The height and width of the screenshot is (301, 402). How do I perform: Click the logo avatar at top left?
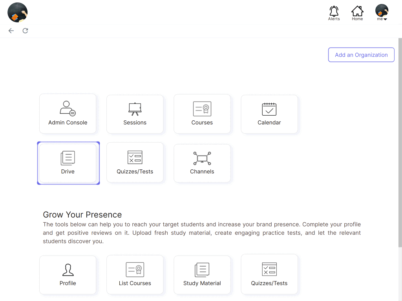coord(18,12)
